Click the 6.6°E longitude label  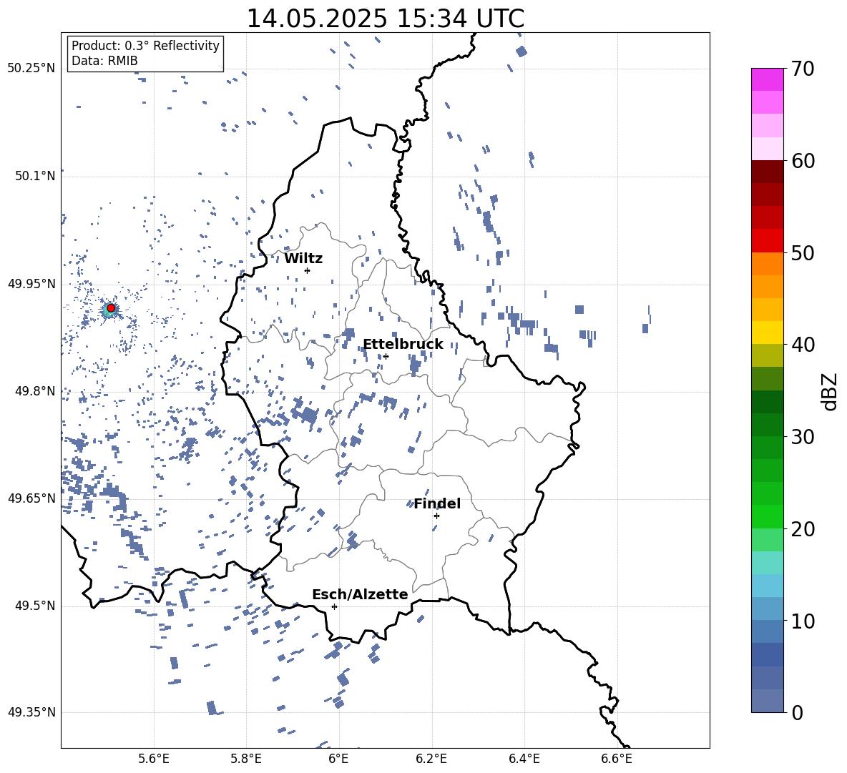coord(617,759)
